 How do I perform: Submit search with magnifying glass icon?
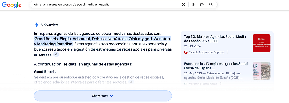tap(211, 5)
